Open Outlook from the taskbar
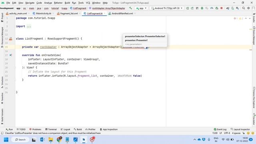This screenshot has height=144, width=256. point(42,140)
